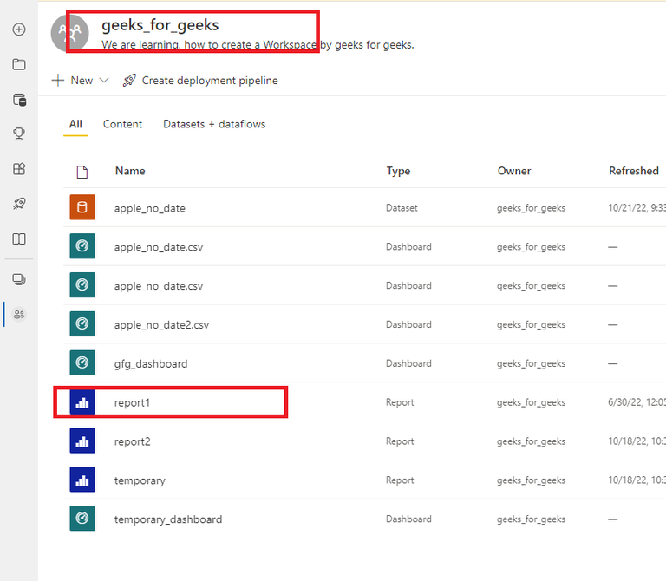Sort by the Owner column header
This screenshot has height=581, width=666.
tap(514, 171)
